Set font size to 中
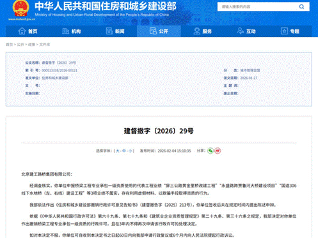Viewport: 318px width, 238px height. [x=124, y=151]
